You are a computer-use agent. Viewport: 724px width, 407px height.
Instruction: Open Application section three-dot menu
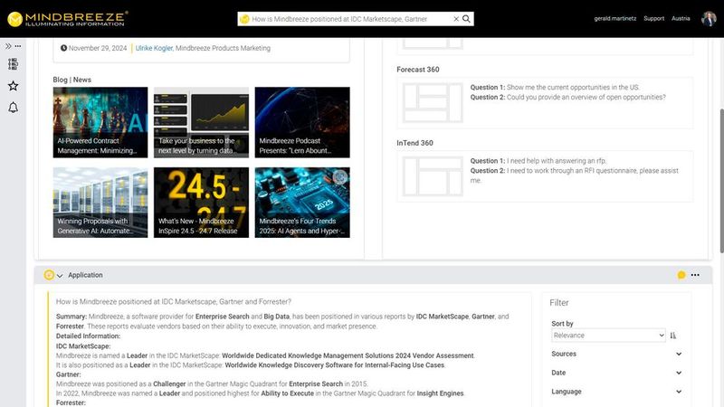pos(695,275)
